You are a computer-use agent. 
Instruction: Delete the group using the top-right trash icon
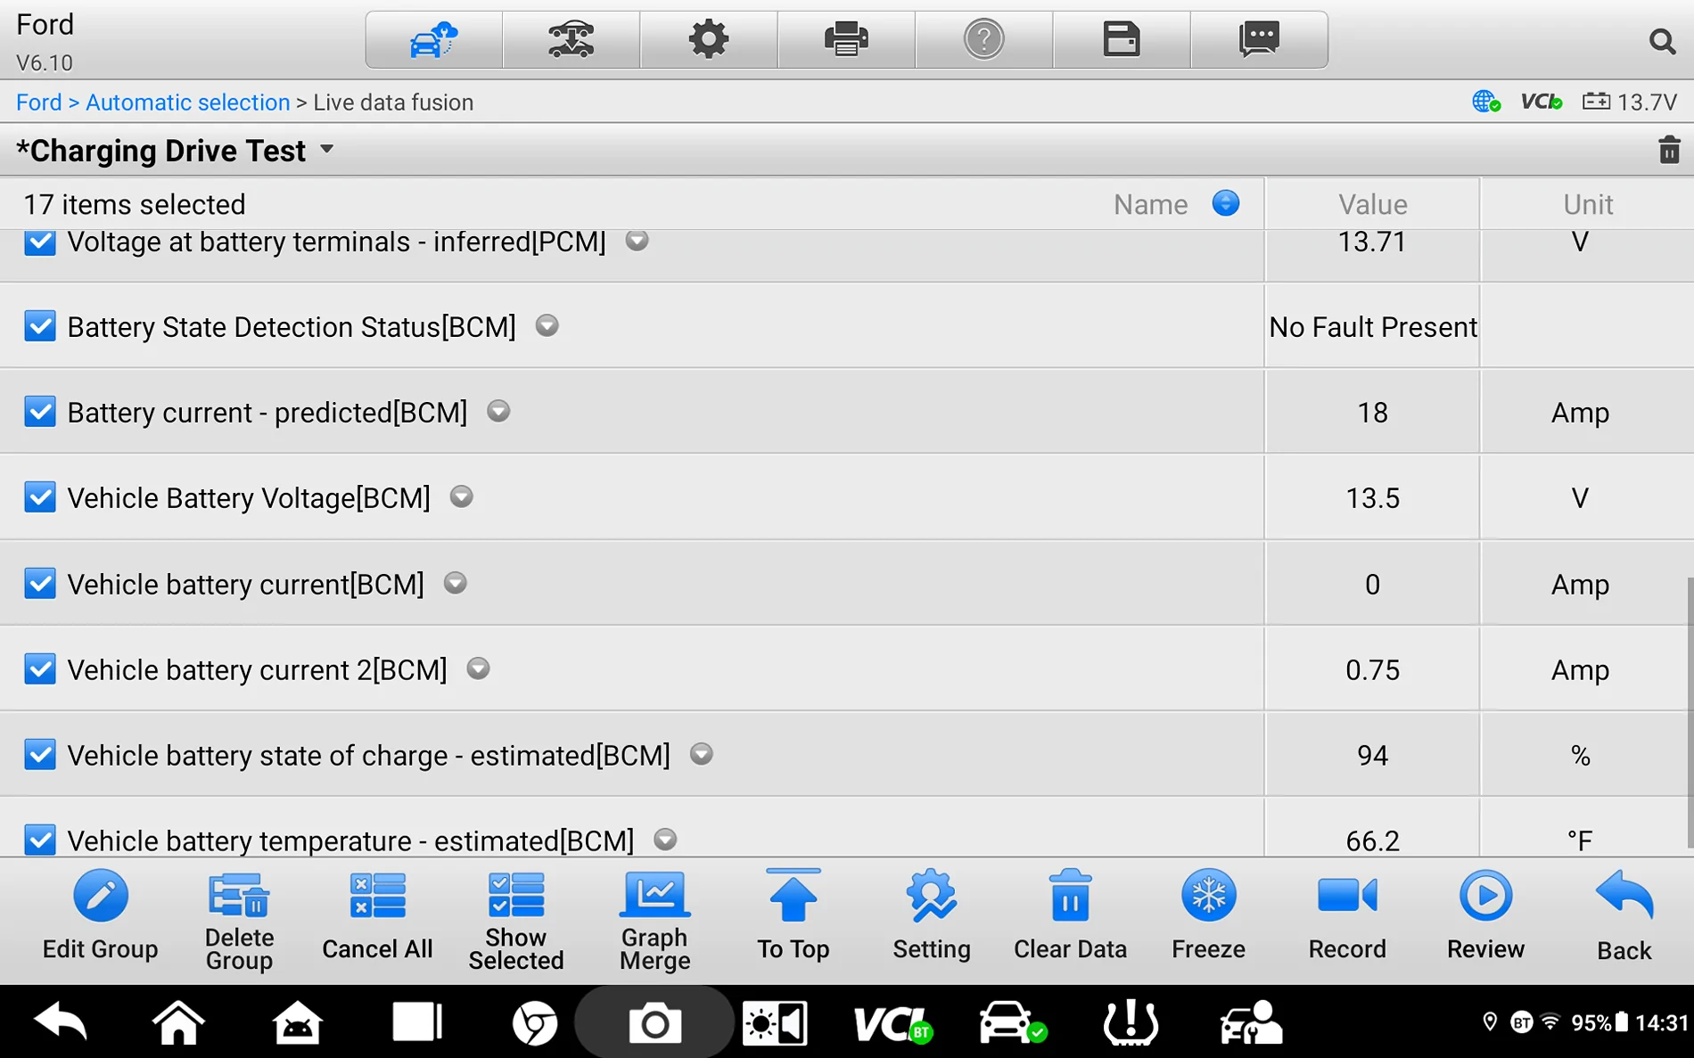pos(1669,150)
